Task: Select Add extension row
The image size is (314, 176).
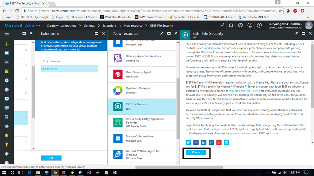Action: pyautogui.click(x=70, y=69)
